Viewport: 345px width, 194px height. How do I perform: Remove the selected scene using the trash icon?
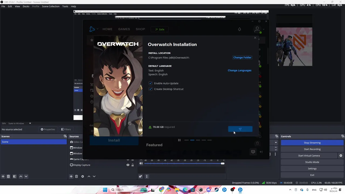click(x=8, y=176)
